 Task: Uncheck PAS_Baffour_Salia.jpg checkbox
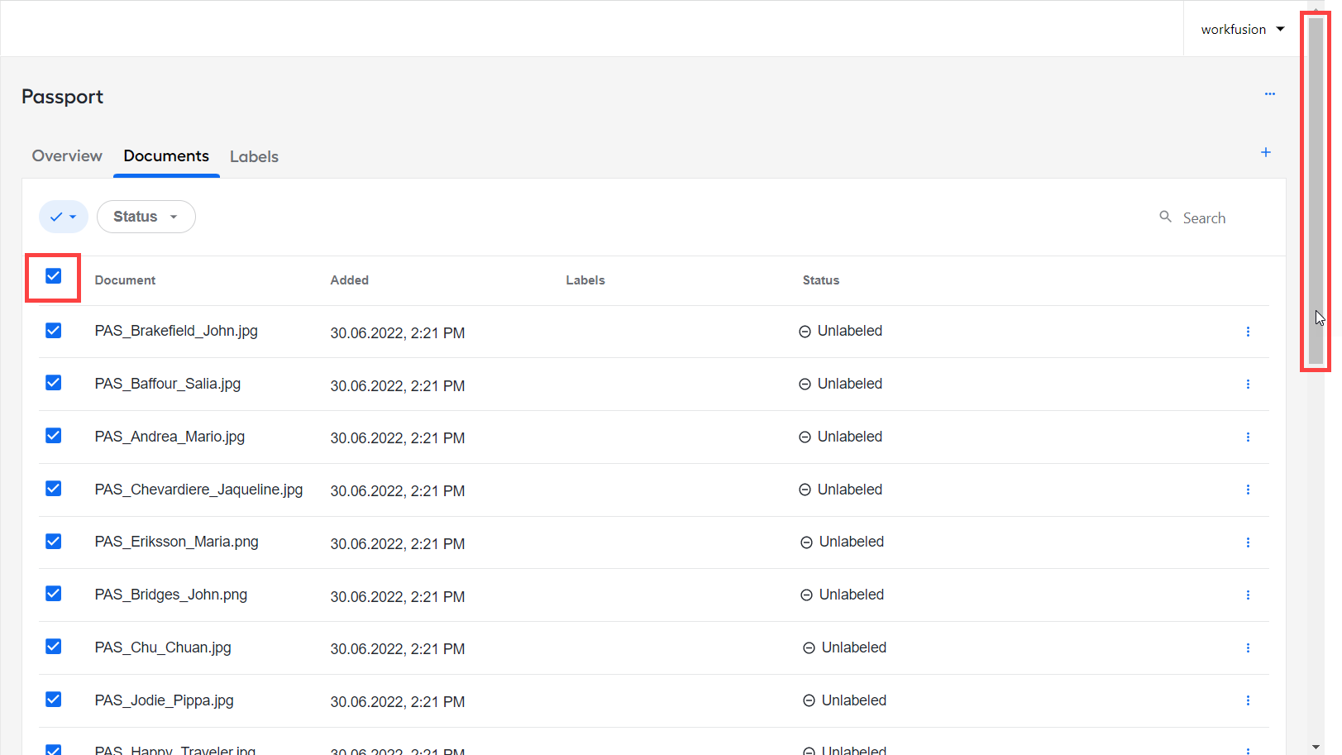53,383
